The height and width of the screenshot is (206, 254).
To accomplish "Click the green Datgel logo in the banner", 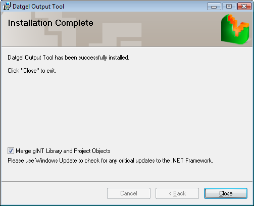I will click(x=235, y=29).
